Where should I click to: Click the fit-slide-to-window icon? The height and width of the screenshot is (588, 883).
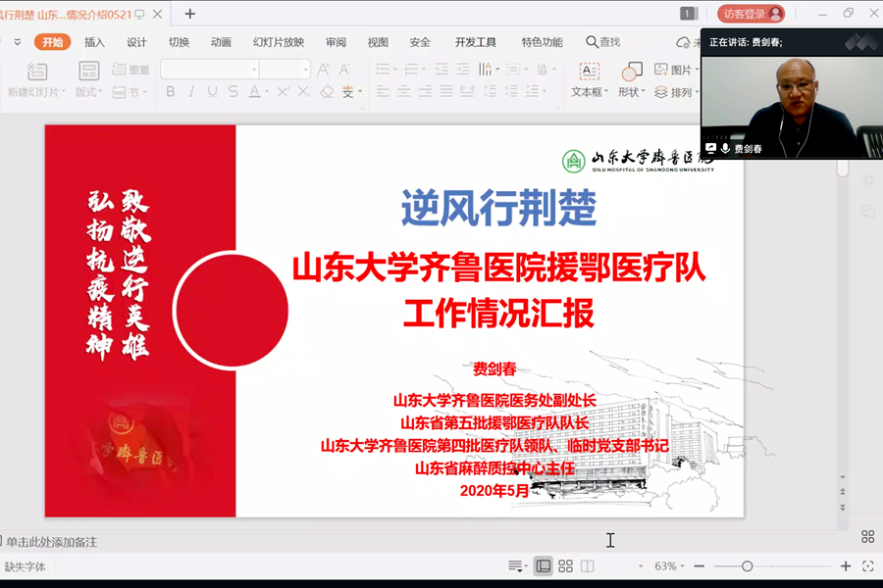click(x=867, y=566)
